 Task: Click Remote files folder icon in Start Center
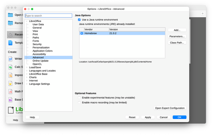pyautogui.click(x=10, y=23)
